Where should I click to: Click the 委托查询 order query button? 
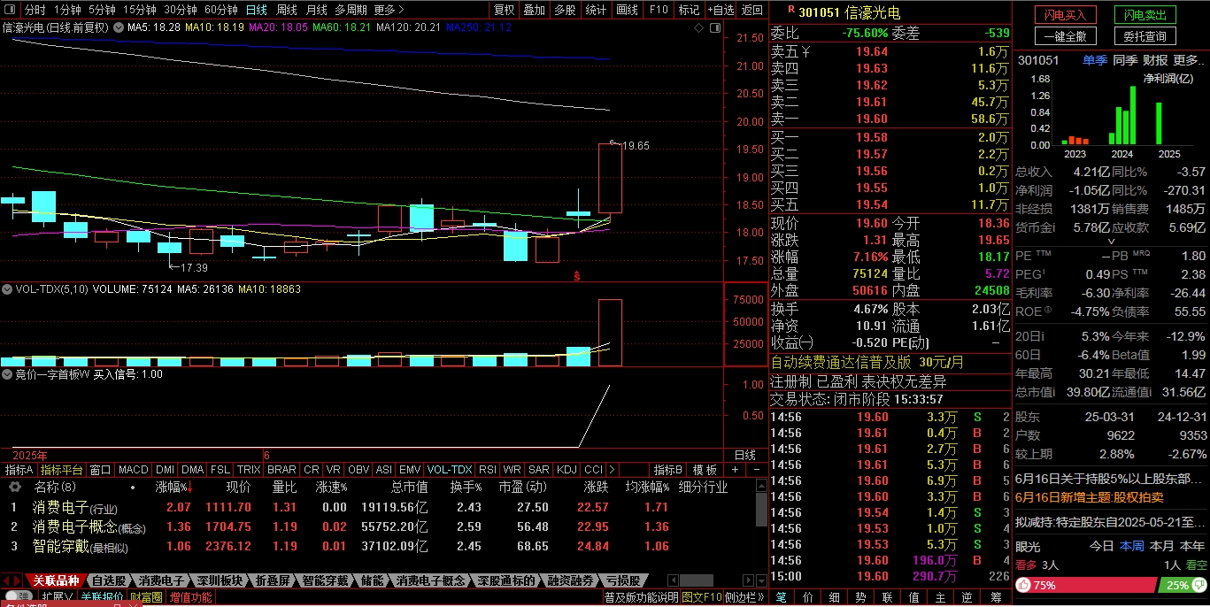(x=1144, y=36)
